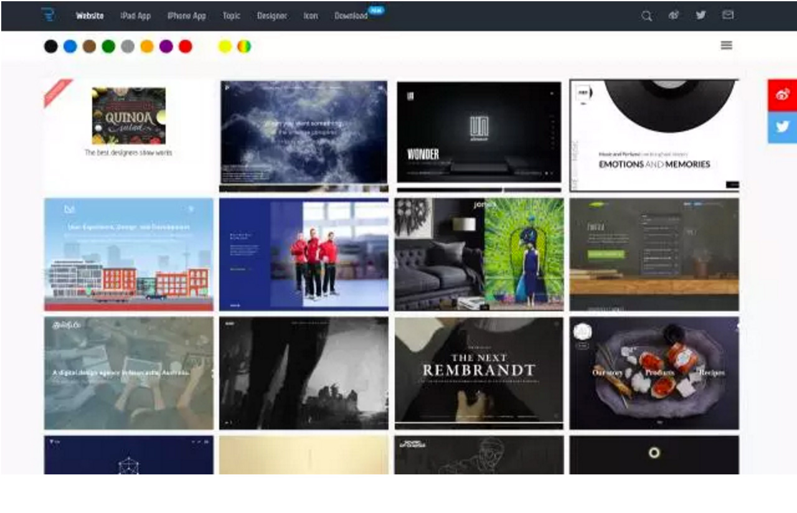Select the iPhone App tab
This screenshot has width=797, height=513.
click(x=186, y=16)
